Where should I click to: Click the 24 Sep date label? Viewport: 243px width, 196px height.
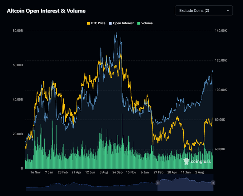point(118,172)
